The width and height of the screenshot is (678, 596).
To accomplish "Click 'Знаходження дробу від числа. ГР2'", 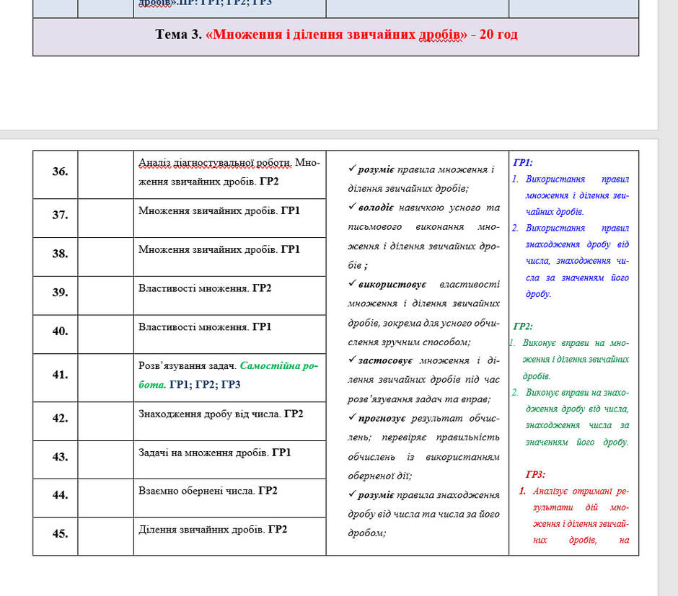I will (x=221, y=414).
